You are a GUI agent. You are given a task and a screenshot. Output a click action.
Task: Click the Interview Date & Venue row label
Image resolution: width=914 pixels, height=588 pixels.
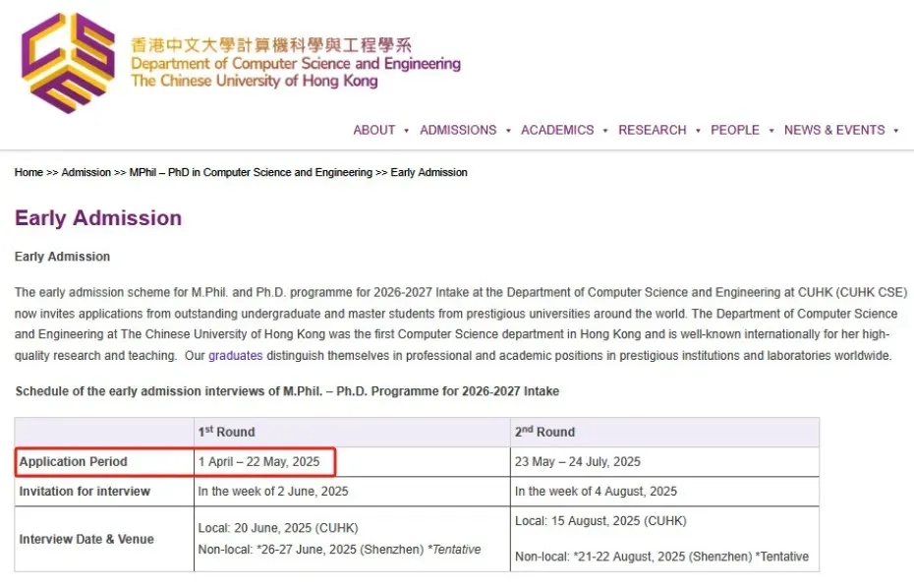click(x=86, y=539)
